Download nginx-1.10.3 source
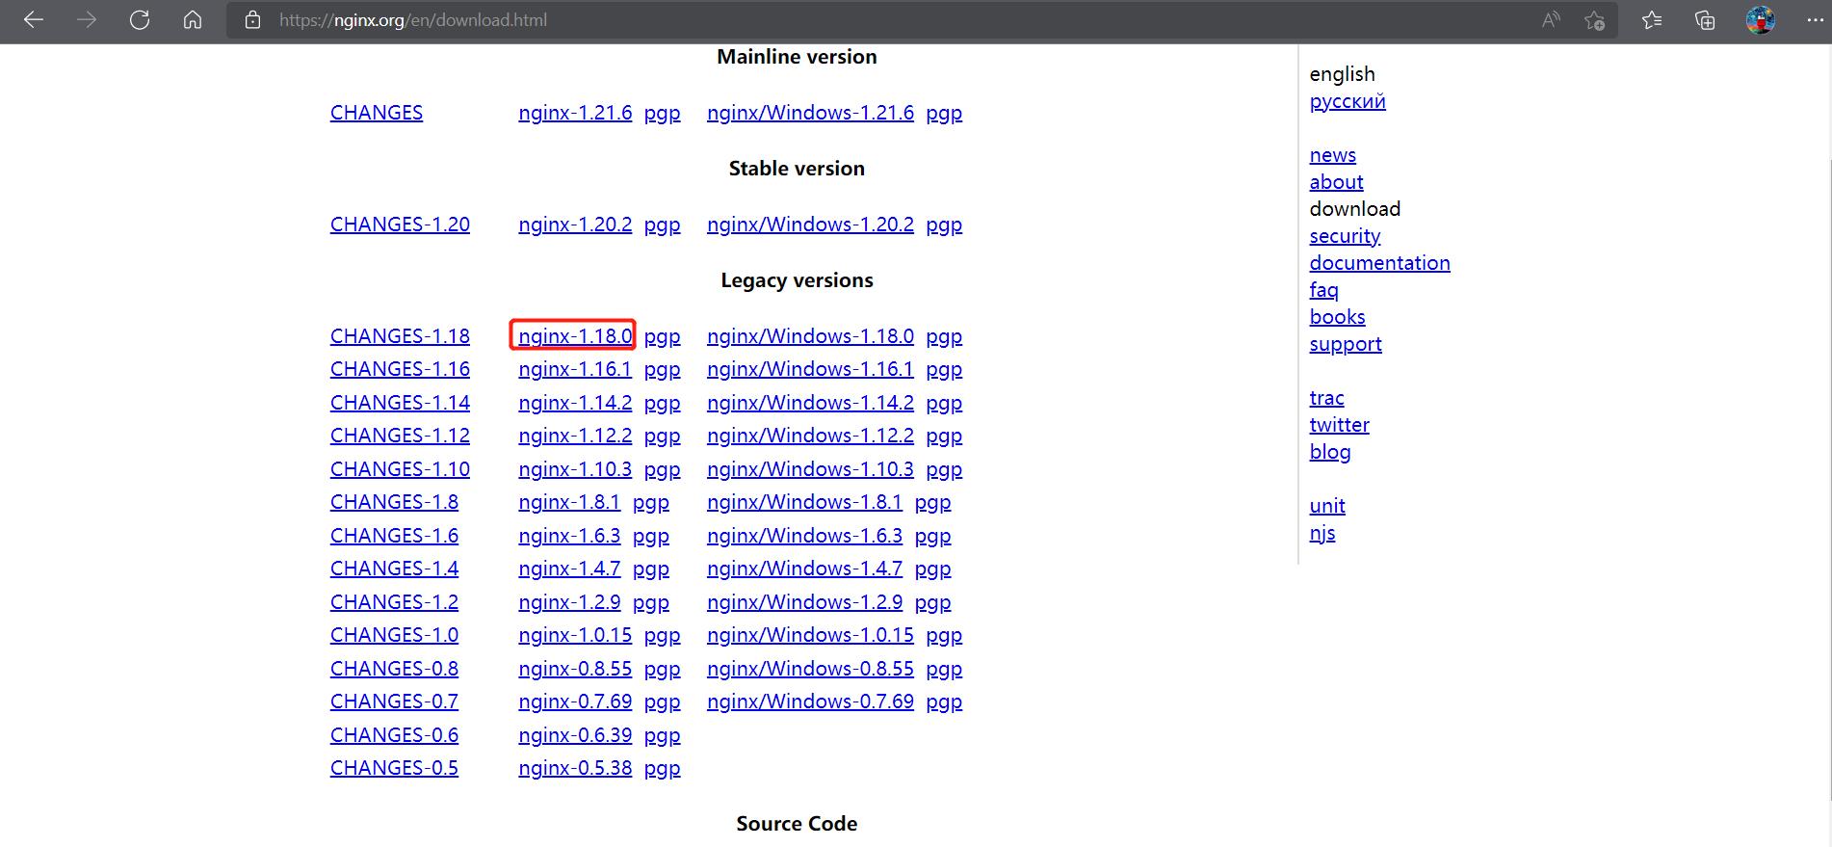 tap(575, 469)
